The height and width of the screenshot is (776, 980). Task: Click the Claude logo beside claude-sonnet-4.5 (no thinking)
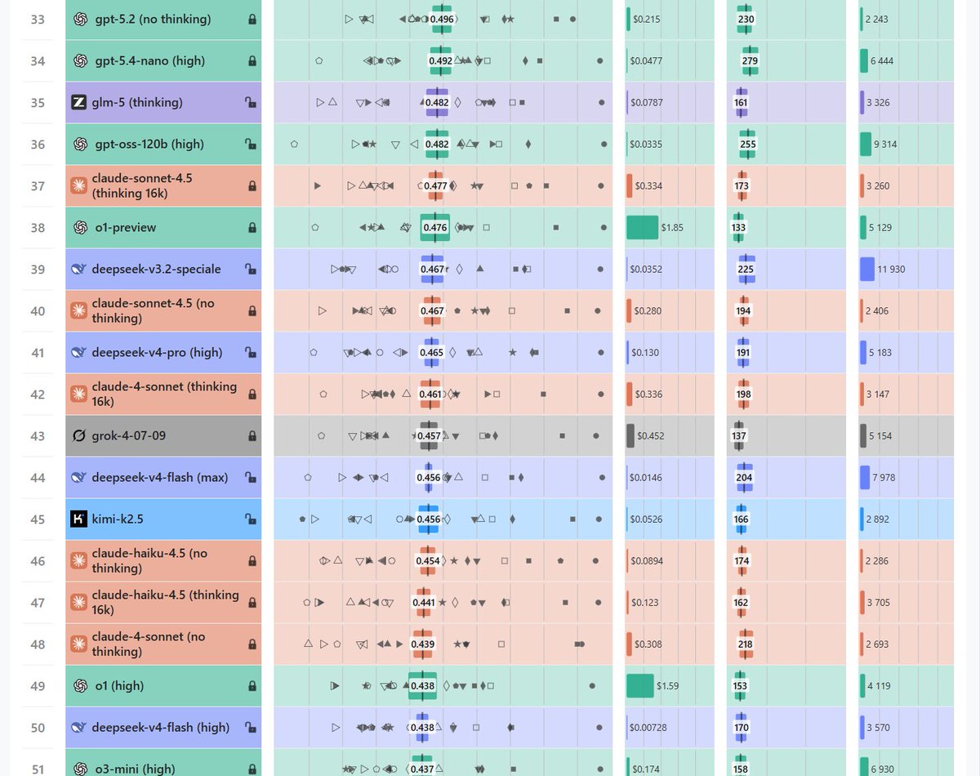pos(79,310)
